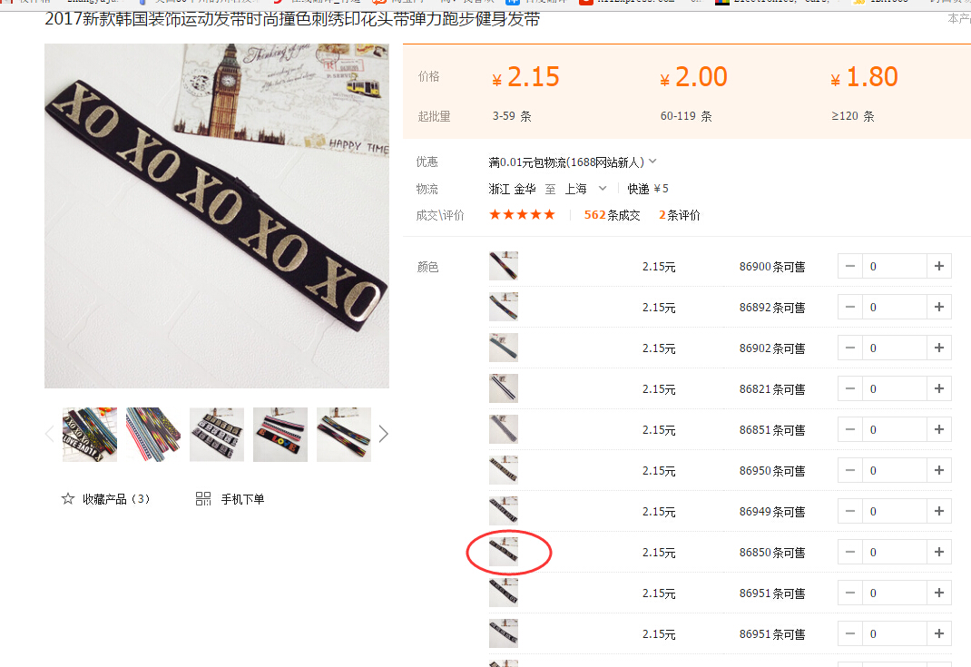The width and height of the screenshot is (971, 667).
Task: Open the 上海 destination dropdown
Action: click(x=602, y=189)
